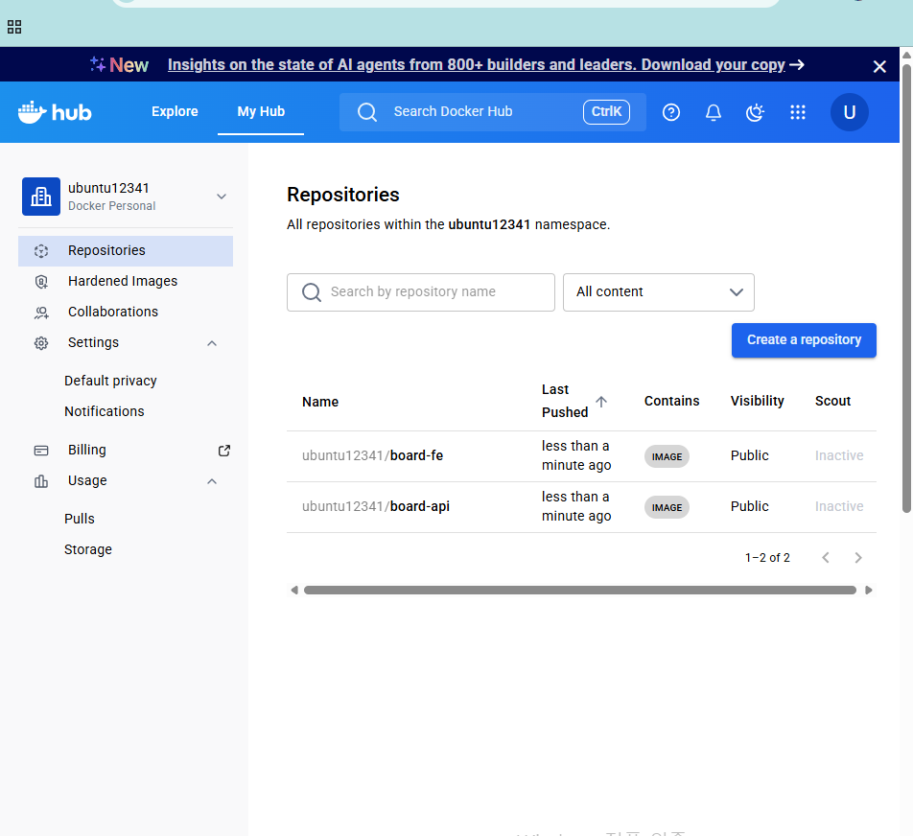Open the help question mark icon
Image resolution: width=913 pixels, height=836 pixels.
point(670,112)
